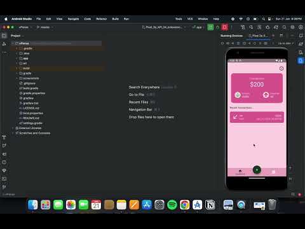Viewport: 305px width, 229px height.
Task: Click the Wi-Fi icon in macOS menu bar
Action: (x=241, y=19)
